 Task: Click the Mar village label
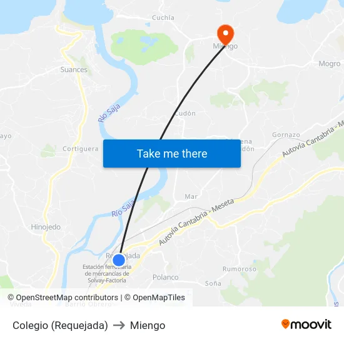tap(191, 196)
